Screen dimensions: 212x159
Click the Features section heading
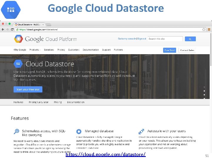click(20, 118)
